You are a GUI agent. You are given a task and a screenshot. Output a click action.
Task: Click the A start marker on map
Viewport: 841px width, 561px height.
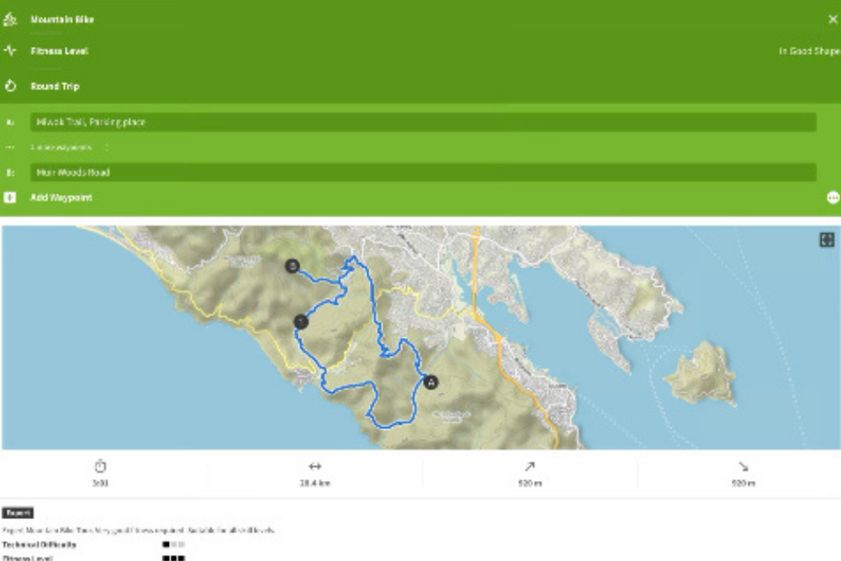431,382
